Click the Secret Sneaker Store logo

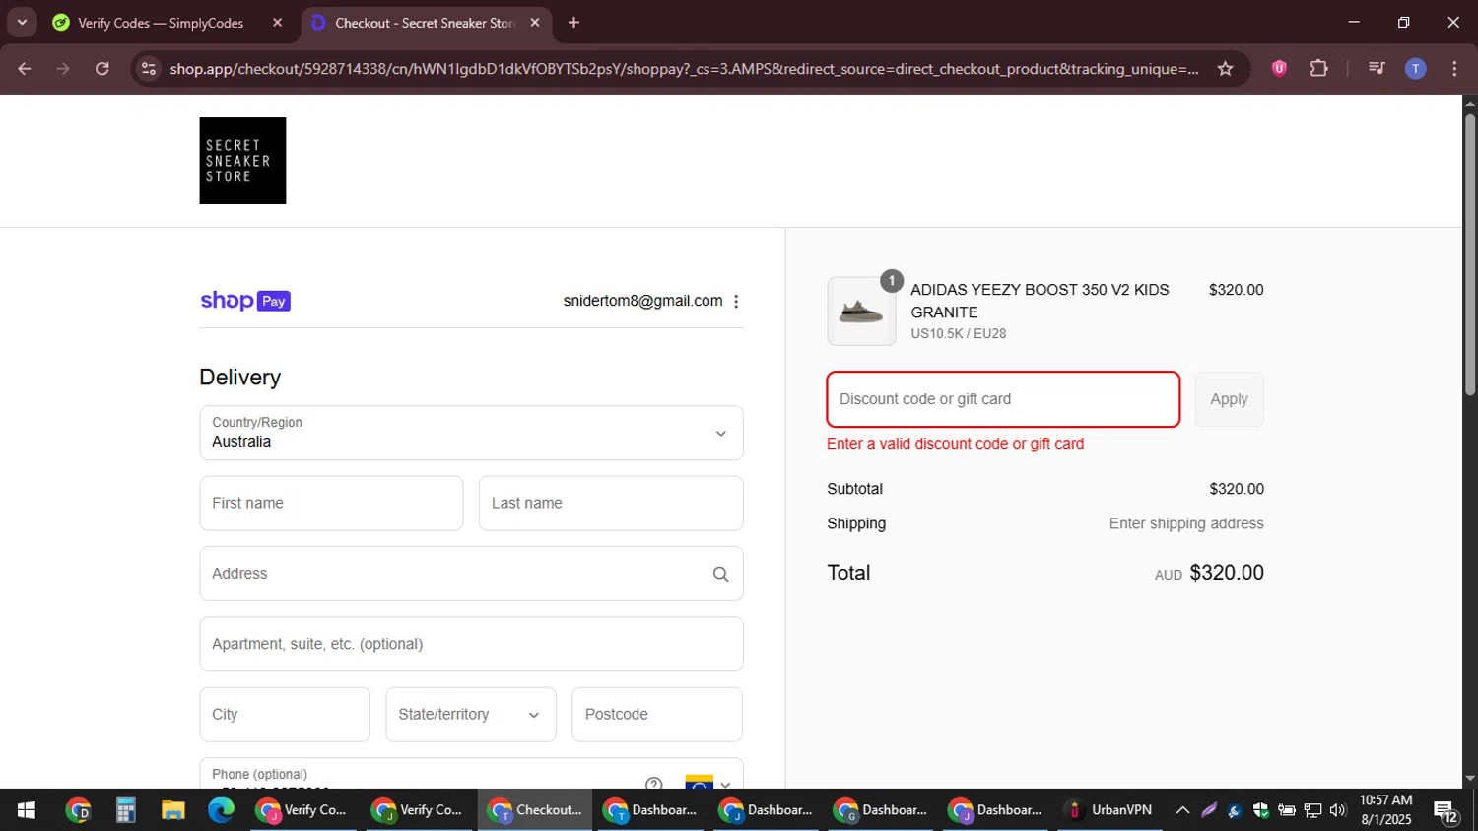point(242,161)
